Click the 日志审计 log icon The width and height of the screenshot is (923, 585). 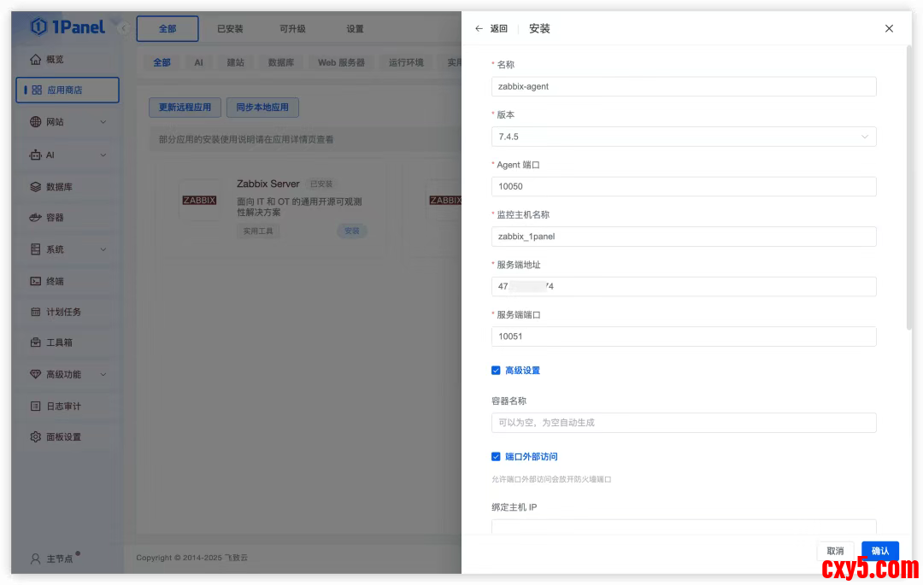(35, 407)
